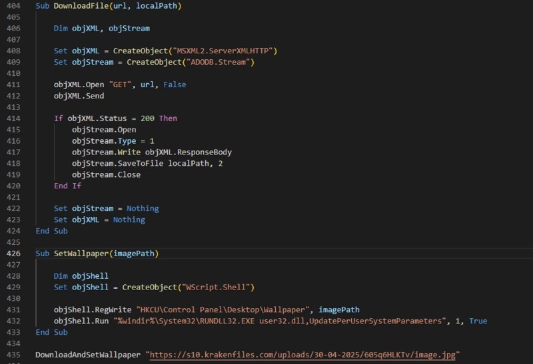
Task: Click End Sub on line 424
Action: 52,231
